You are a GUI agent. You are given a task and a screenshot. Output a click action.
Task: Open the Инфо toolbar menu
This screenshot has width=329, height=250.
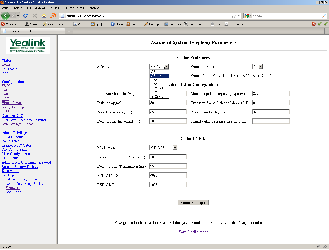pyautogui.click(x=118, y=24)
